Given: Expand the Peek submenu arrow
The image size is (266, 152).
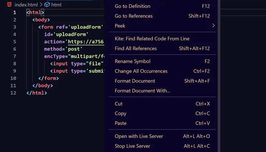Looking at the screenshot, I should tap(213, 26).
